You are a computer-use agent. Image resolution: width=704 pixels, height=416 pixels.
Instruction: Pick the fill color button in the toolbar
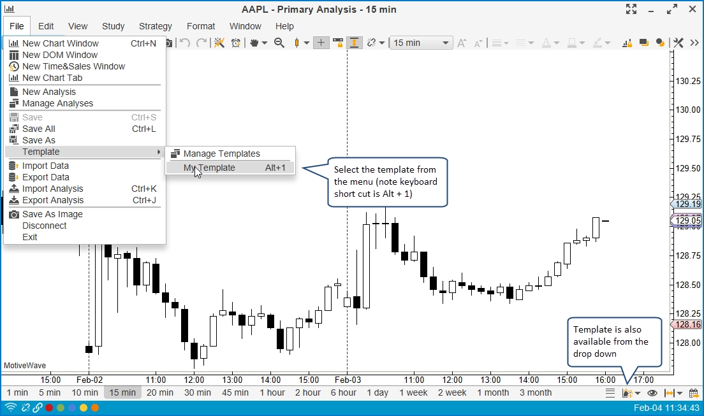click(x=571, y=43)
